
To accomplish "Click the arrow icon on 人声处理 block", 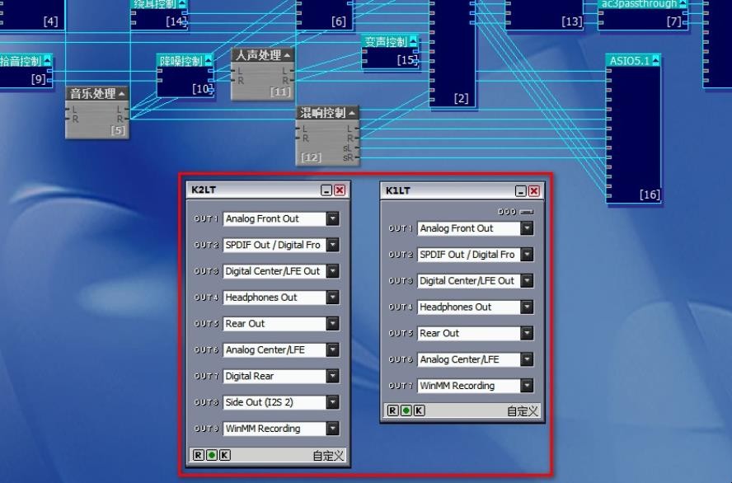I will pyautogui.click(x=287, y=55).
